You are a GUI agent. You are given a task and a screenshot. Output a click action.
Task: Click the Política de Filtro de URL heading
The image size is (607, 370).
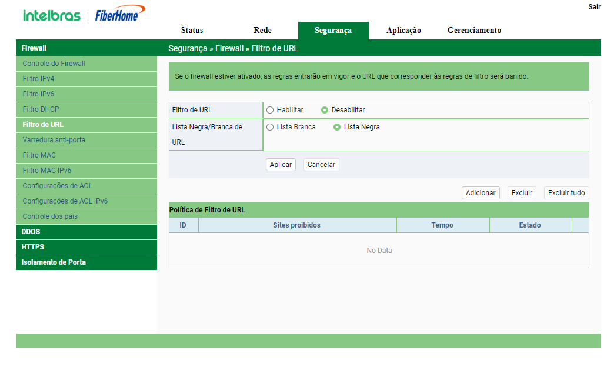[207, 210]
